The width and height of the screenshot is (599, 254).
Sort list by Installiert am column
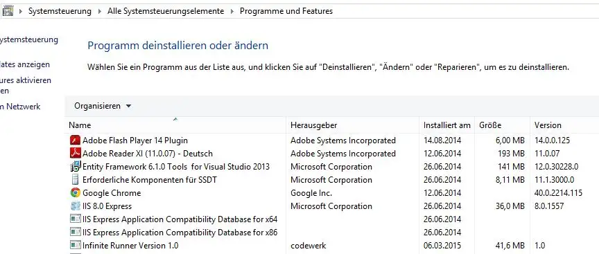[447, 125]
